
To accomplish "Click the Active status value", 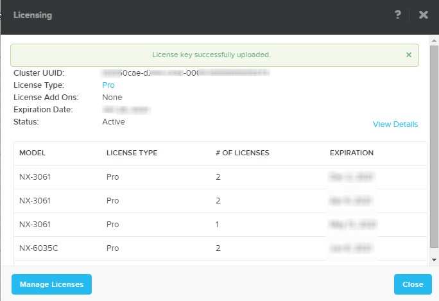I will (114, 122).
